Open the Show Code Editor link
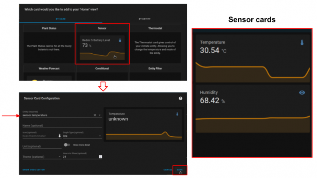 [x=33, y=170]
